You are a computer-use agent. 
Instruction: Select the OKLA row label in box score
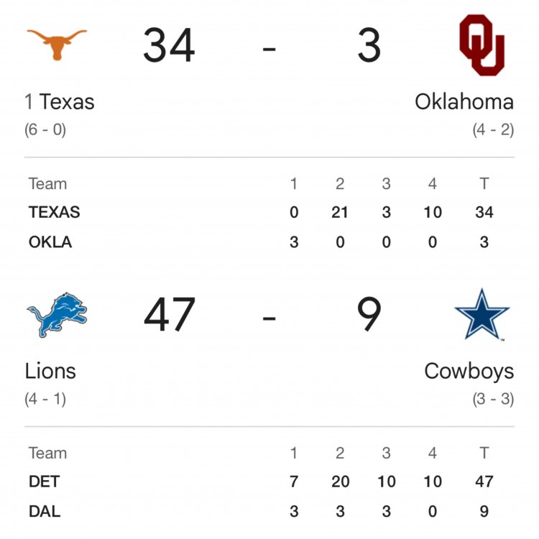click(x=50, y=242)
